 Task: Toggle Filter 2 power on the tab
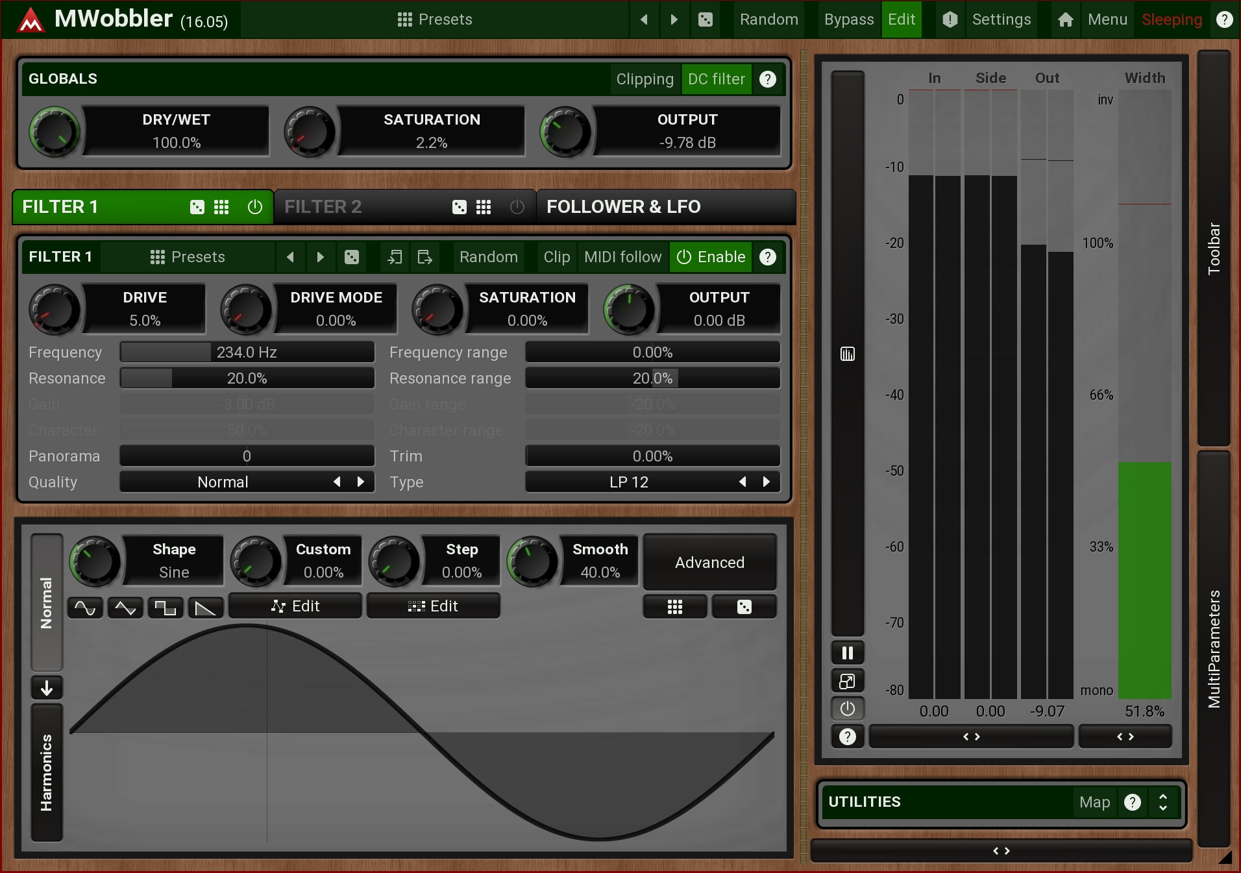[x=517, y=207]
